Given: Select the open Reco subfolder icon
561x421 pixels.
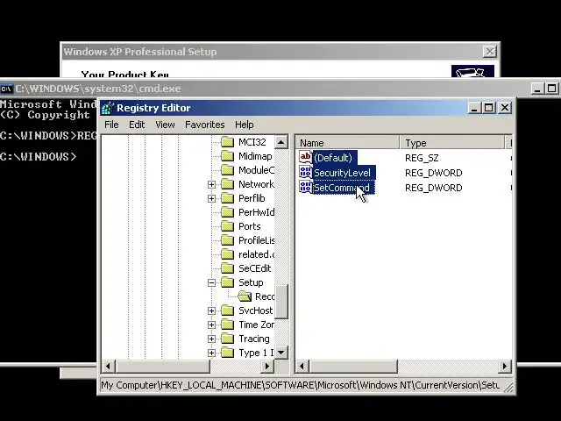Looking at the screenshot, I should pyautogui.click(x=245, y=296).
